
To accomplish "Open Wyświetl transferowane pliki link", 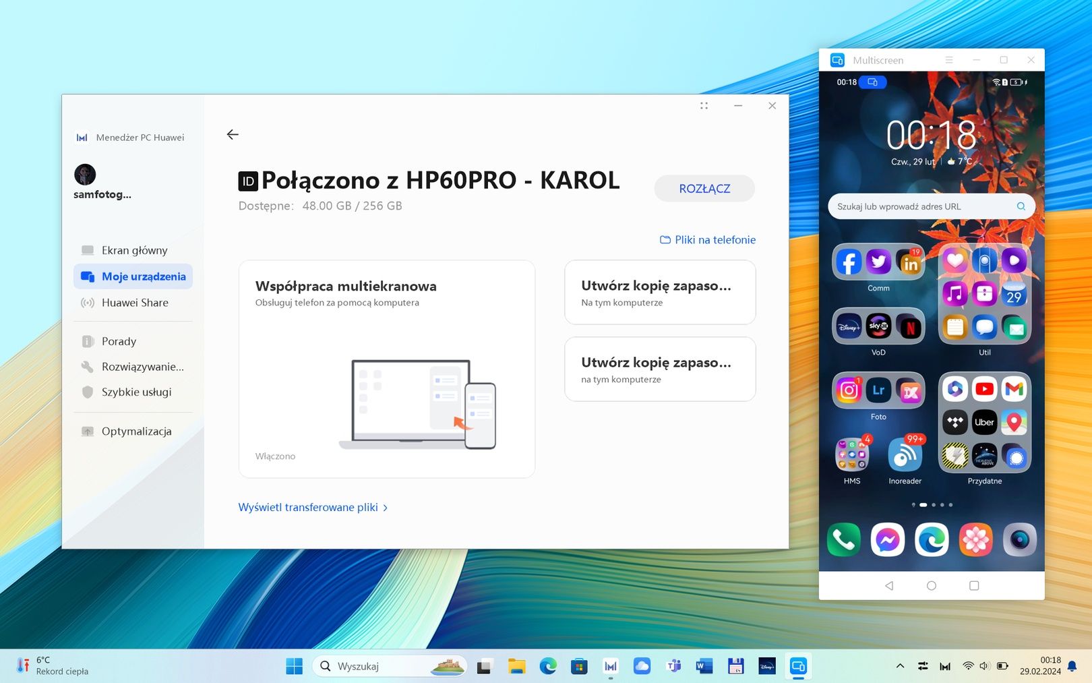I will click(x=313, y=508).
